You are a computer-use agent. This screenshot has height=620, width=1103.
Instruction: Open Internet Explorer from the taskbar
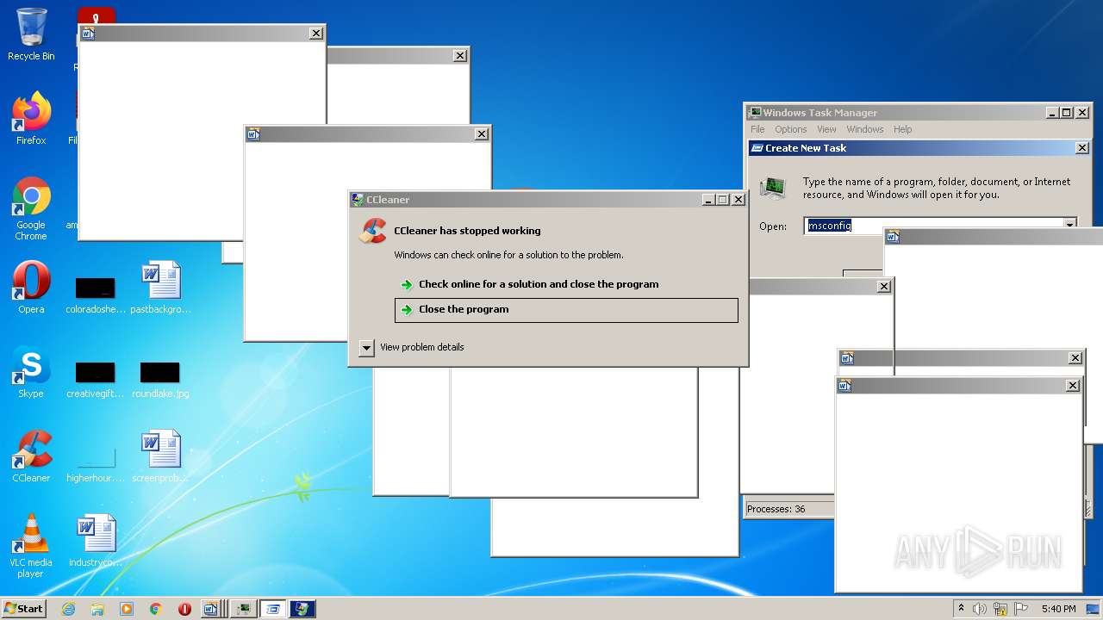click(x=68, y=609)
